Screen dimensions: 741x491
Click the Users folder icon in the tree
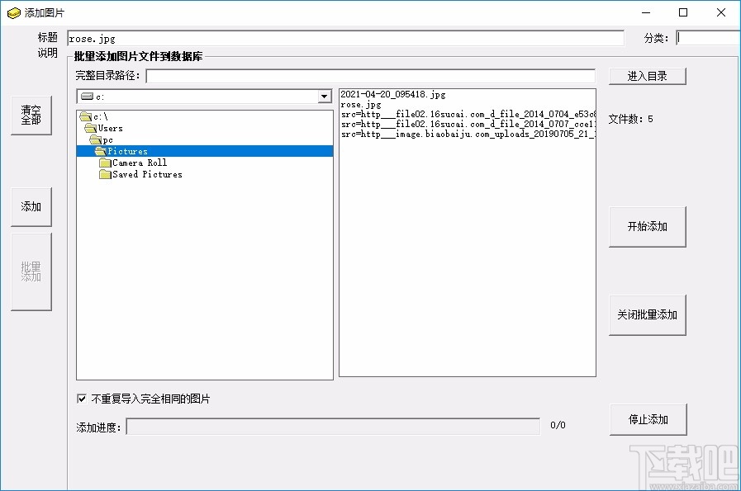[93, 128]
